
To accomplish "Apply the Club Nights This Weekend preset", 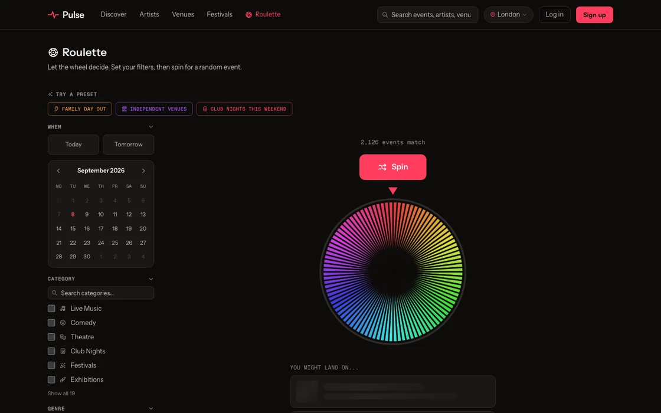I will 244,109.
